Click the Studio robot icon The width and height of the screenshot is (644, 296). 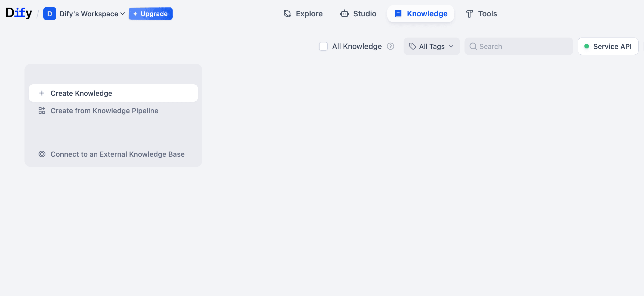click(x=344, y=13)
